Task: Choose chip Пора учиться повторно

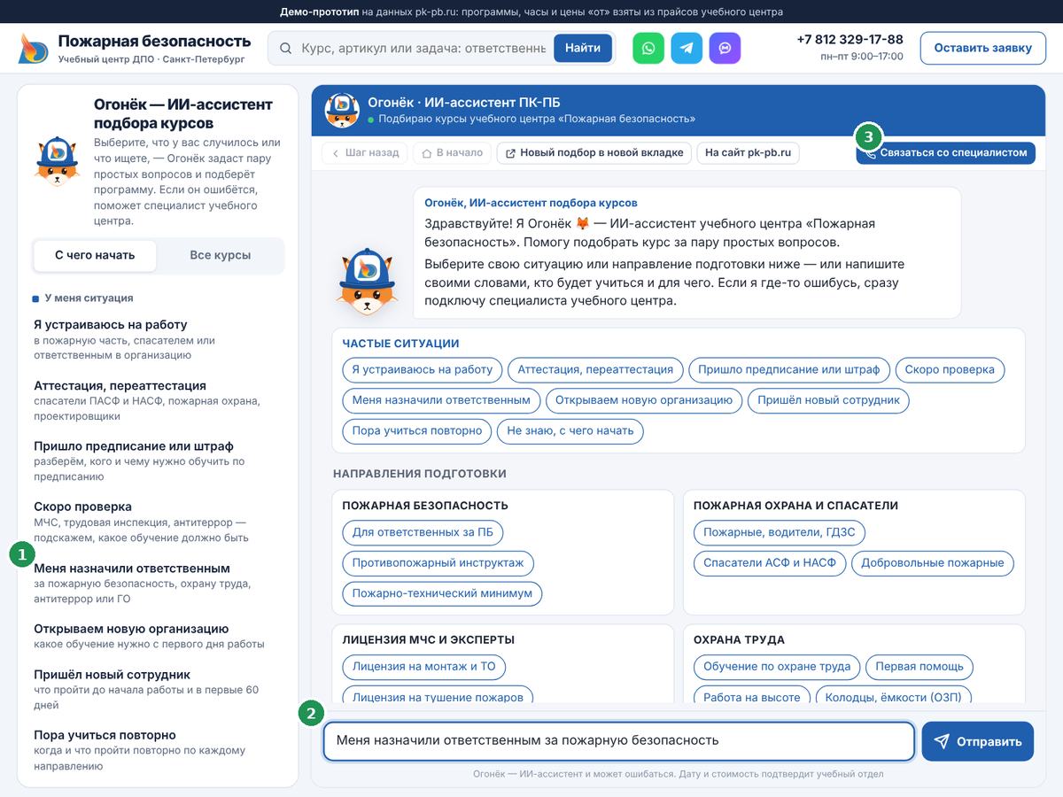Action: [x=416, y=431]
